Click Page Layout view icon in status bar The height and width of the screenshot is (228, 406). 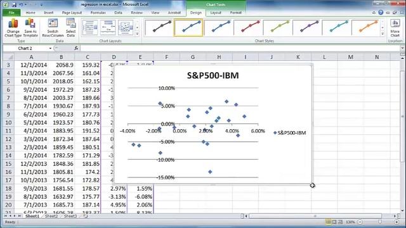click(x=334, y=222)
